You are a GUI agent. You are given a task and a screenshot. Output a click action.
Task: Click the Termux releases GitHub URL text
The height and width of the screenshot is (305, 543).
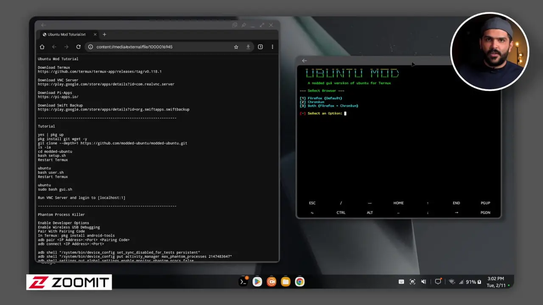pyautogui.click(x=100, y=72)
